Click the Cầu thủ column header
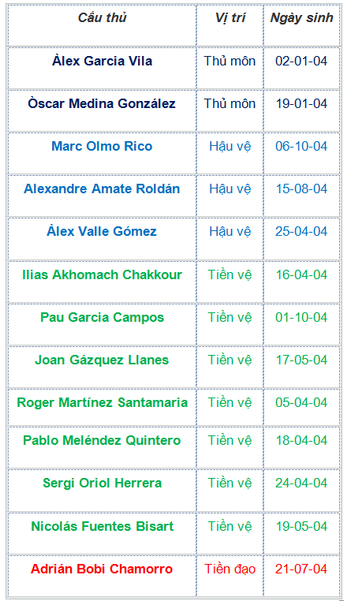 click(102, 18)
